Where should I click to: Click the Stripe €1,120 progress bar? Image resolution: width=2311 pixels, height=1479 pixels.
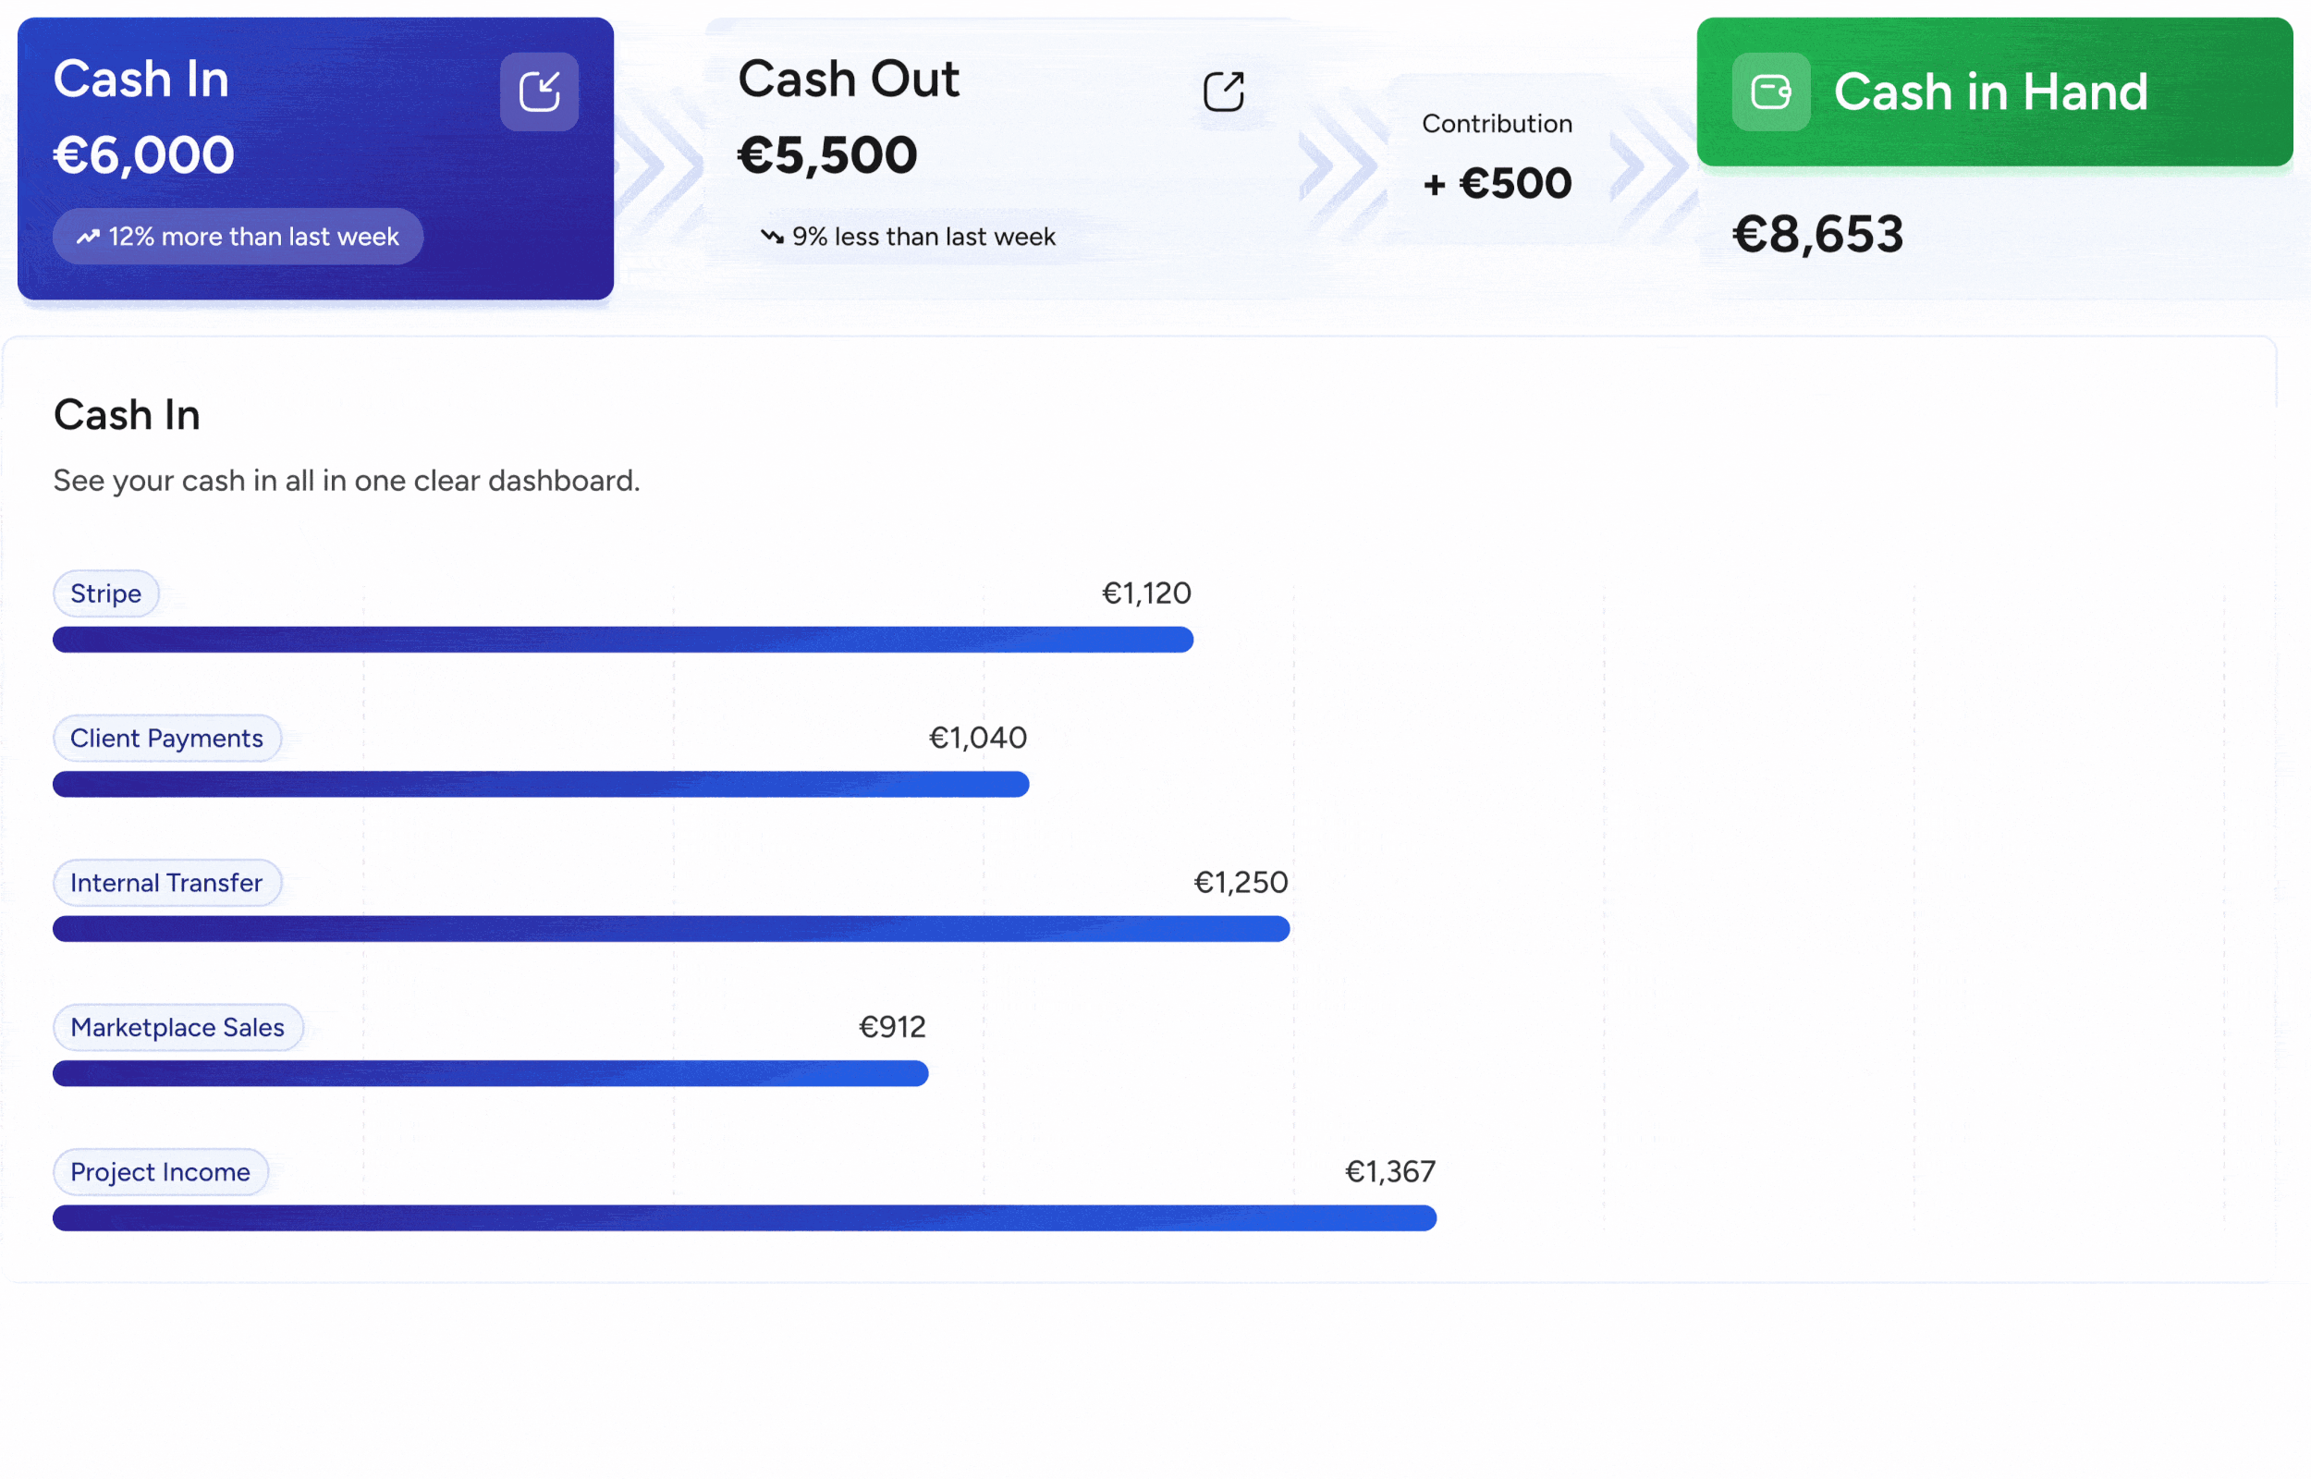click(x=622, y=640)
